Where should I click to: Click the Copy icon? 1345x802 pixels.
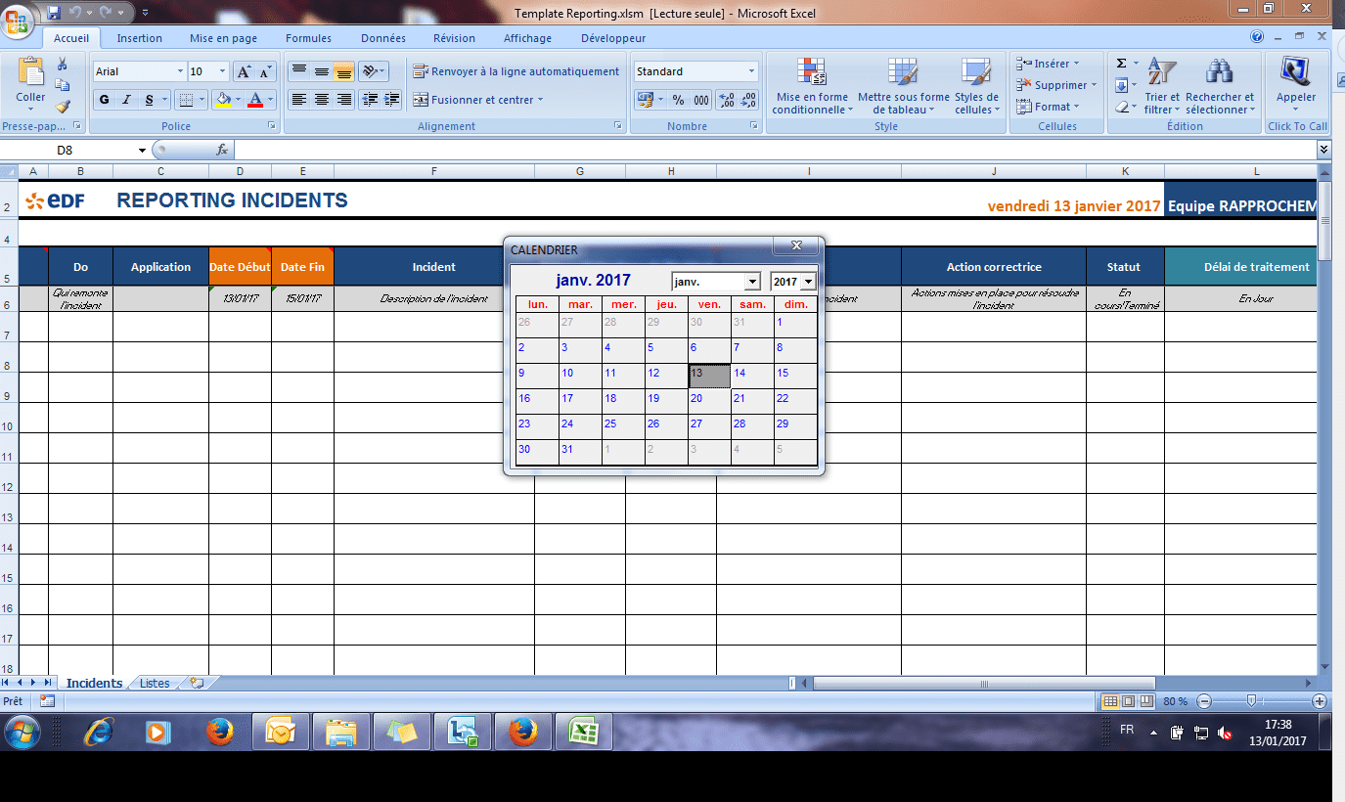click(x=63, y=86)
